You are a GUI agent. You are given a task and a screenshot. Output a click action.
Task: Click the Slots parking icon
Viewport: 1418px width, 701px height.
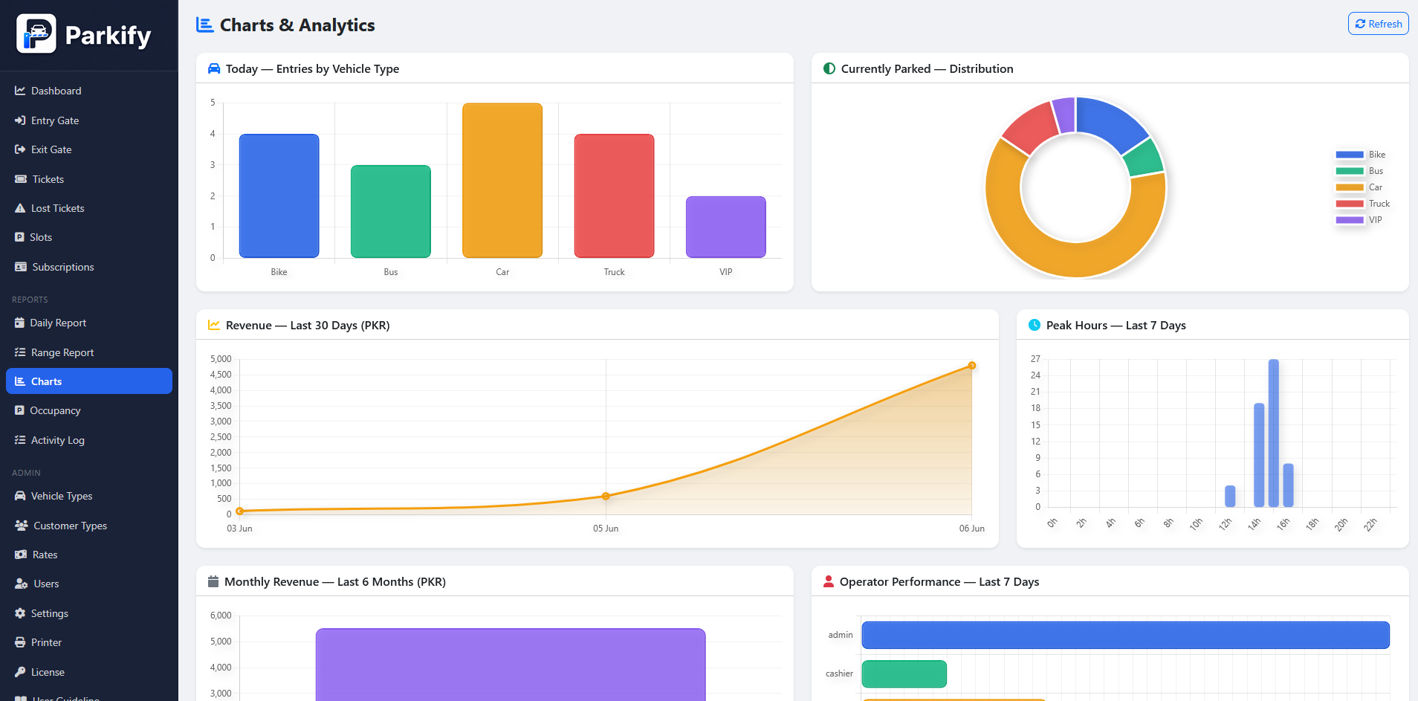point(19,237)
